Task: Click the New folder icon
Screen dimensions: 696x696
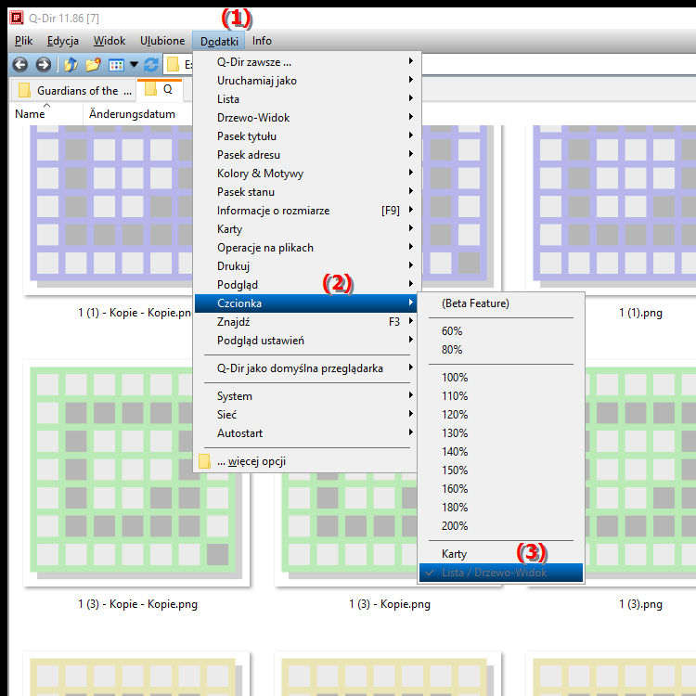Action: 93,65
